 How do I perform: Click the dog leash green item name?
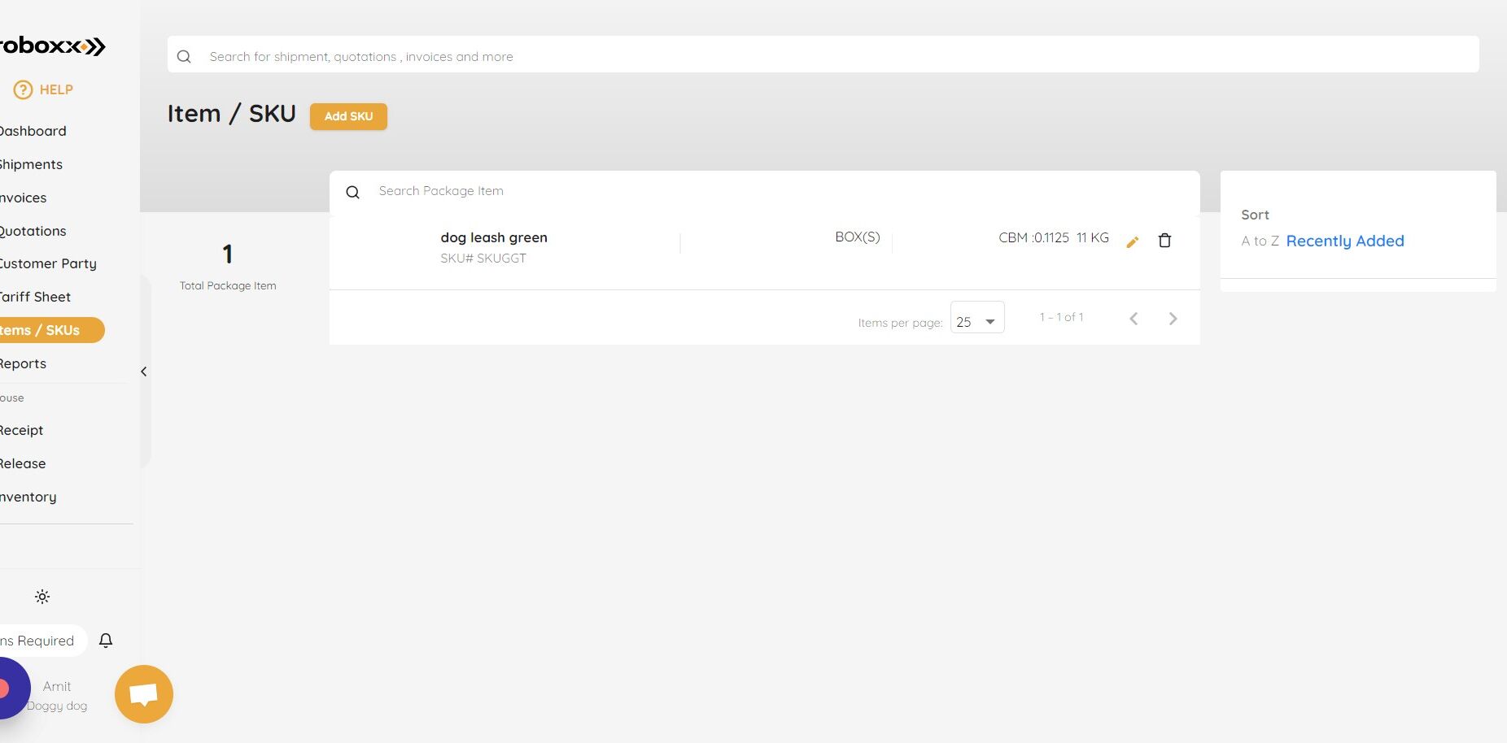[494, 237]
